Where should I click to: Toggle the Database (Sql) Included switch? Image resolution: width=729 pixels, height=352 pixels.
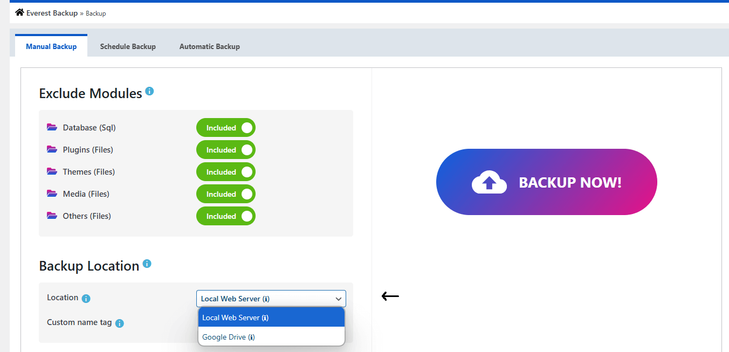[225, 128]
